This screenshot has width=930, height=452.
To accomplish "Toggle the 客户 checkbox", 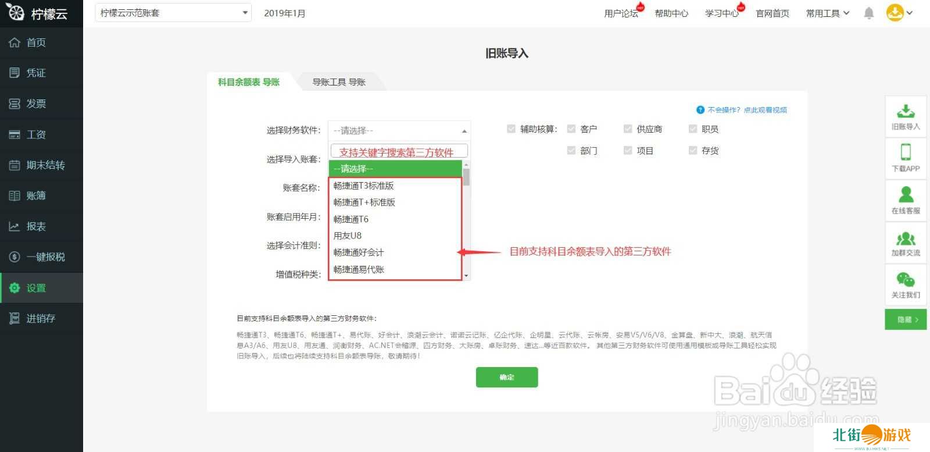I will pos(571,129).
